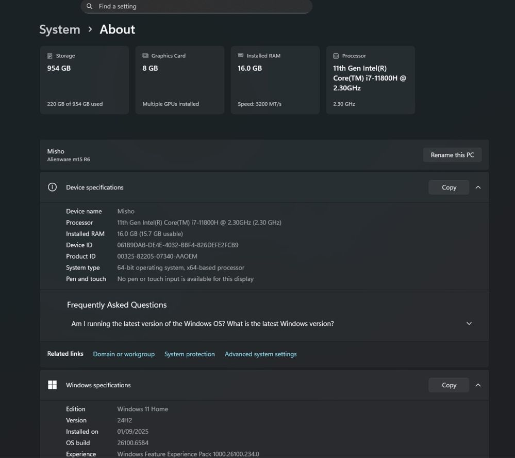This screenshot has width=515, height=458.
Task: Click 220 GB of 954 GB used text
Action: (x=75, y=104)
